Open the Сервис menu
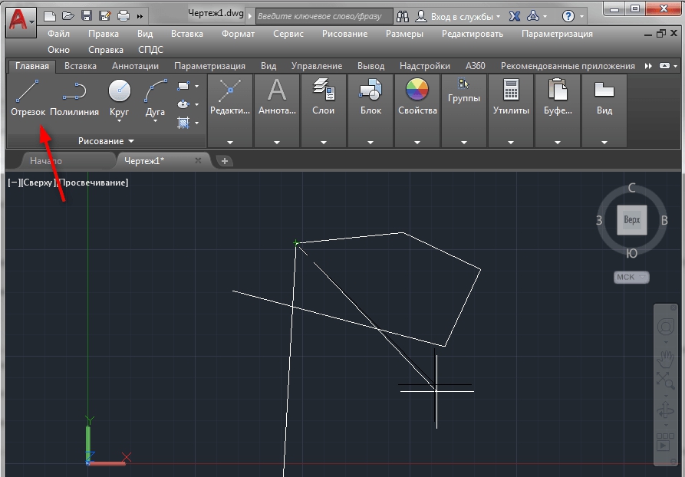The height and width of the screenshot is (477, 685). click(x=288, y=34)
